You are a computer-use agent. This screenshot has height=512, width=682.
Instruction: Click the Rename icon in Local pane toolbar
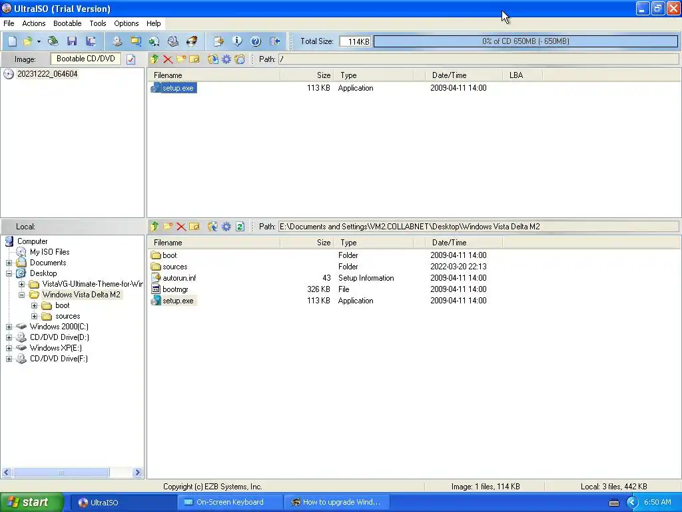194,227
